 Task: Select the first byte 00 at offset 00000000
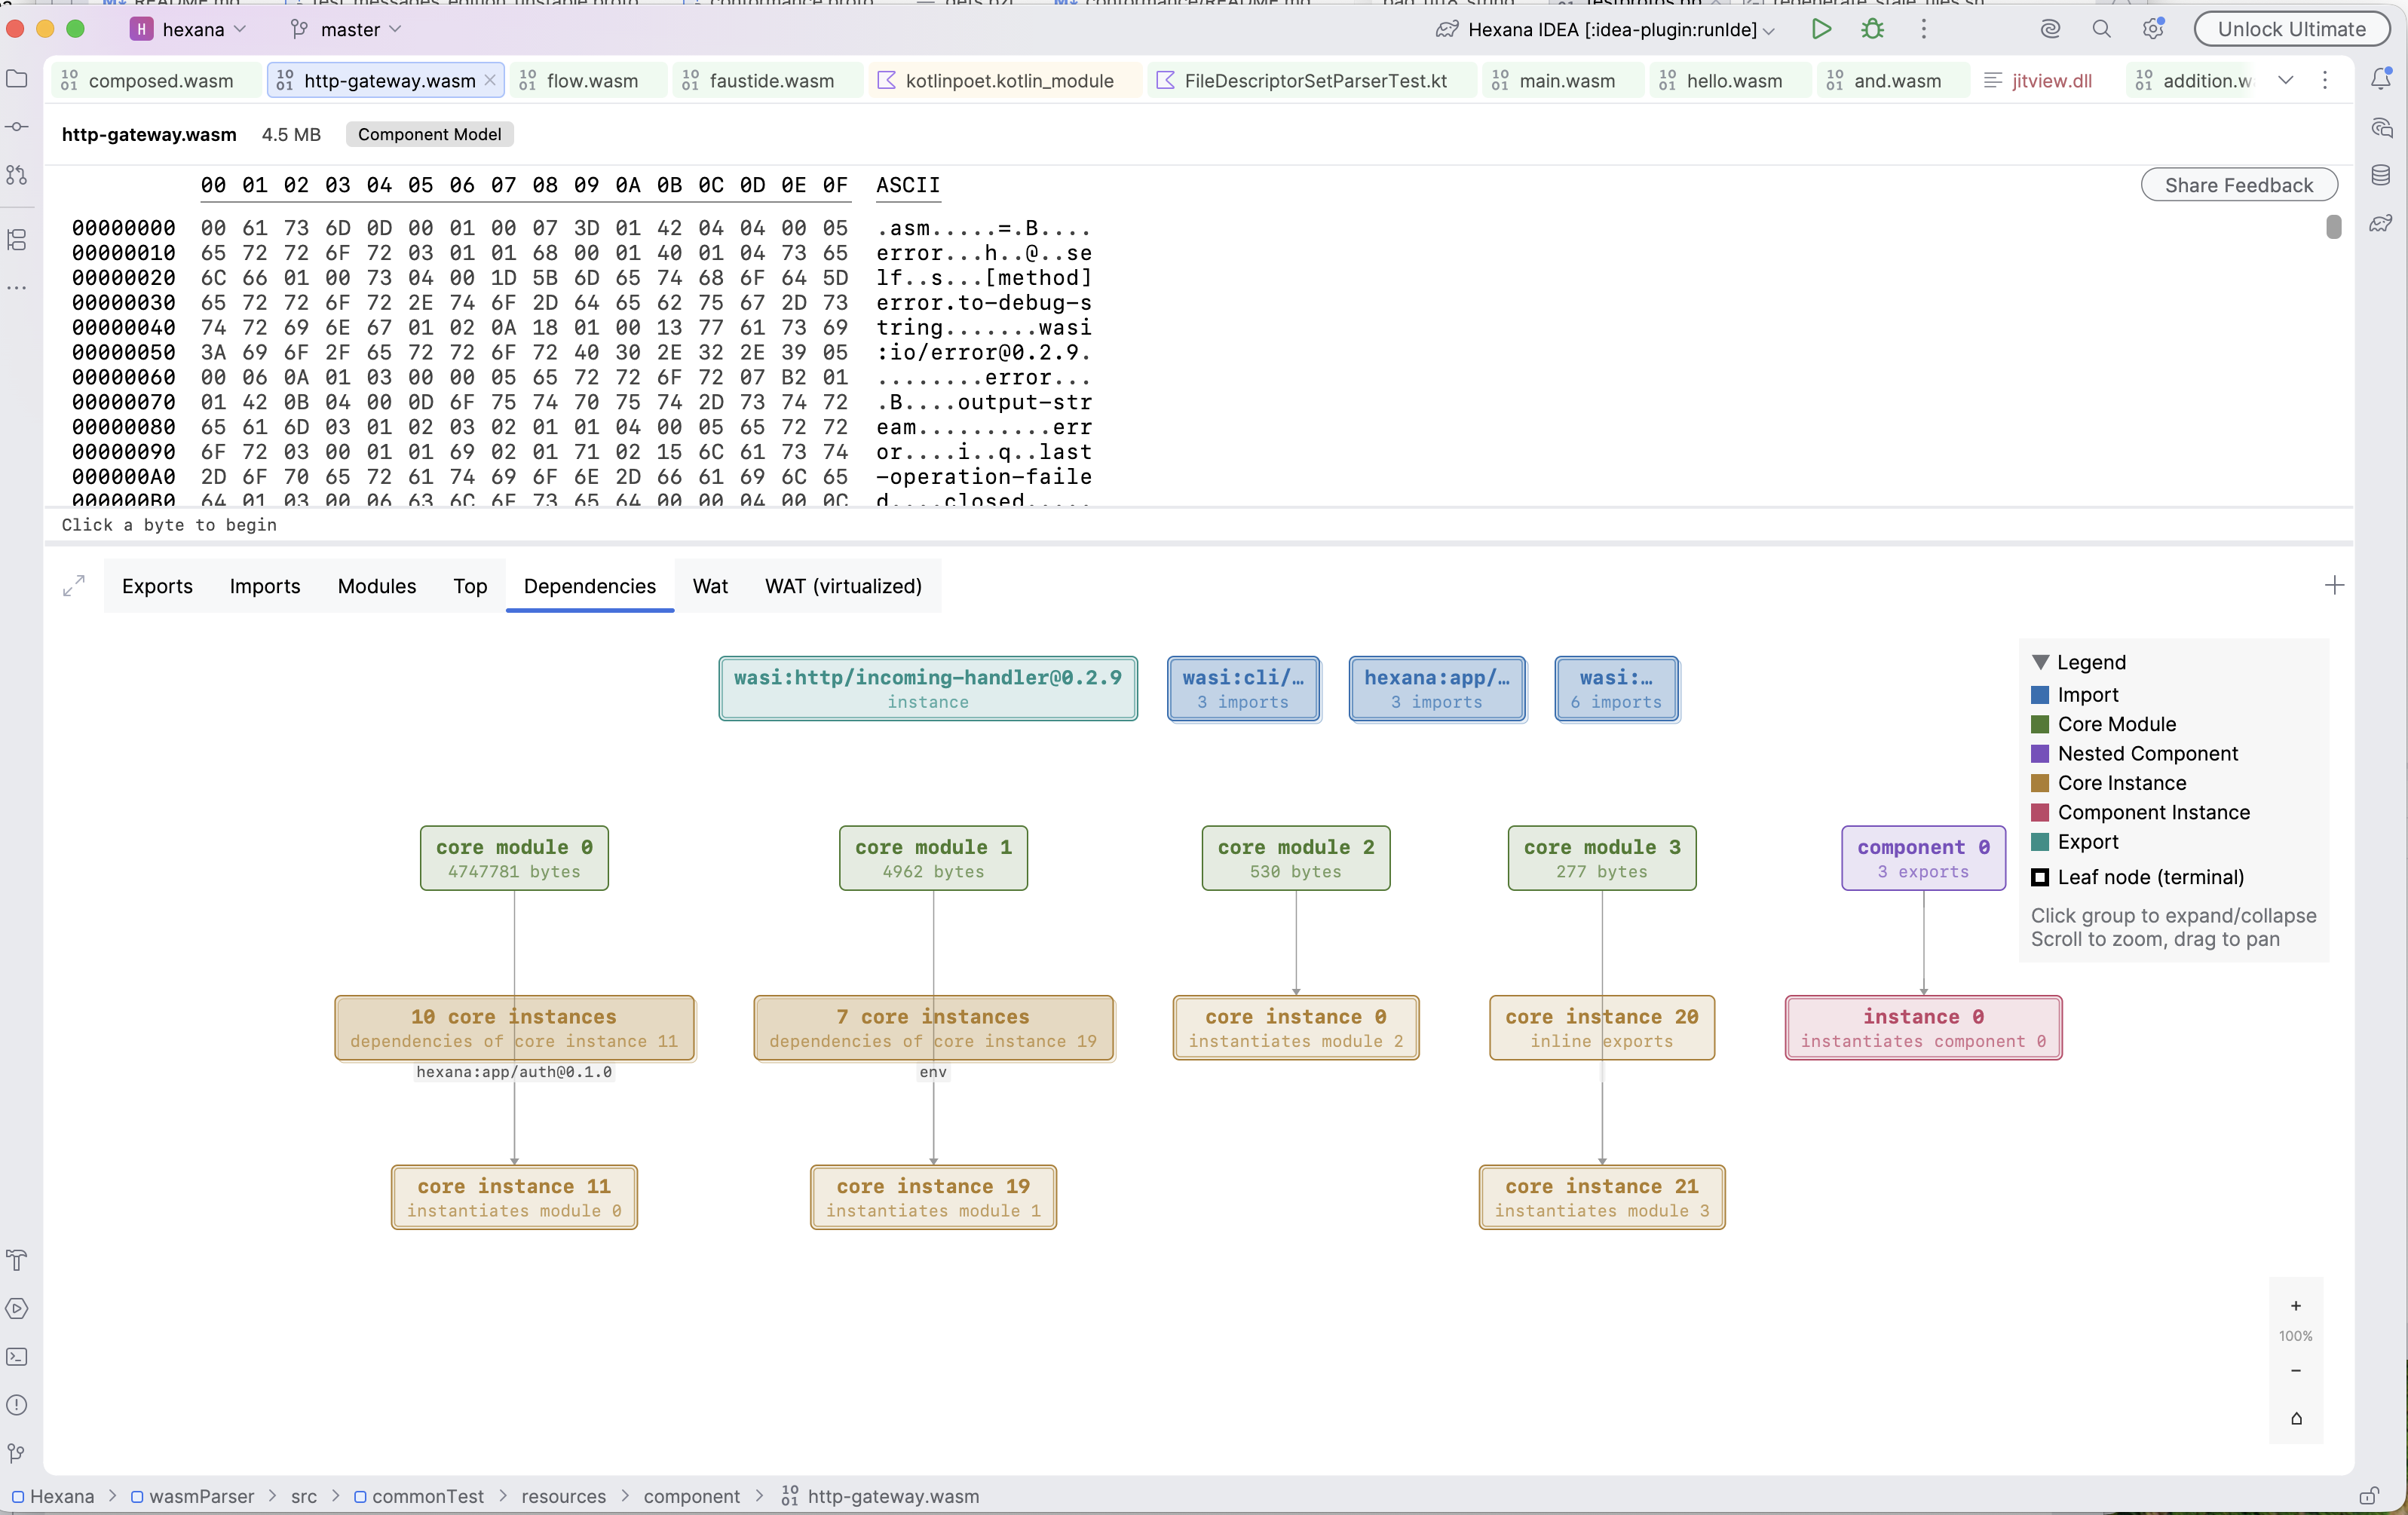[x=213, y=228]
